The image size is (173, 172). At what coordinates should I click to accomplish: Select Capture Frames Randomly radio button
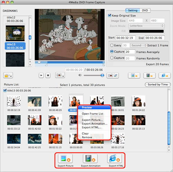112,58
